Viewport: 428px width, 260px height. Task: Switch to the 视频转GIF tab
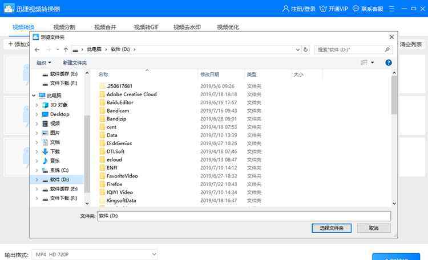tap(146, 27)
